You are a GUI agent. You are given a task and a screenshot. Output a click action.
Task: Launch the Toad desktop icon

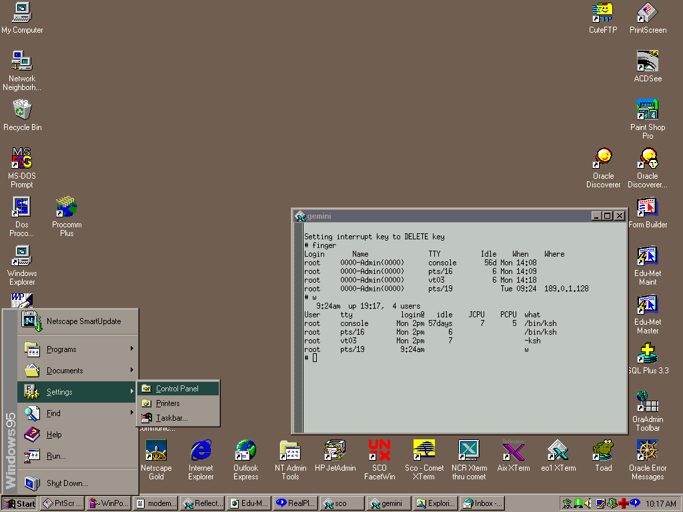coord(603,456)
